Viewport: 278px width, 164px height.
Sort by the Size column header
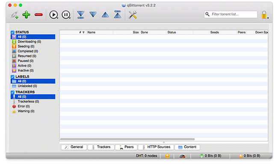click(x=127, y=32)
